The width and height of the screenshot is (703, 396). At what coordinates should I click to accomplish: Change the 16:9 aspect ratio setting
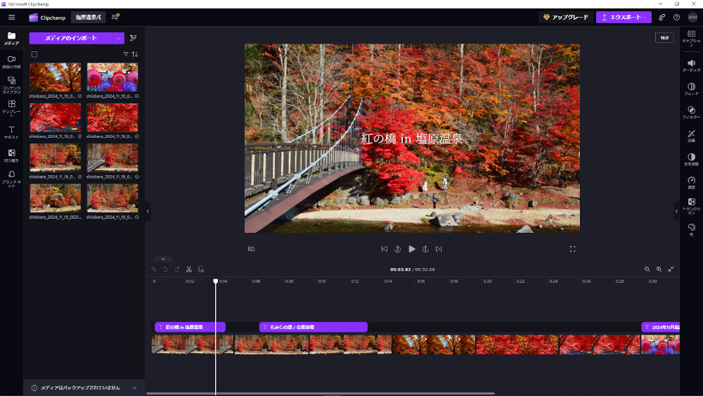(664, 38)
